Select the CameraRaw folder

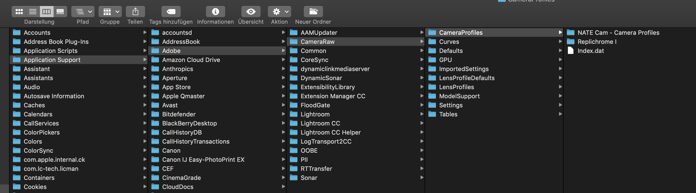(356, 42)
